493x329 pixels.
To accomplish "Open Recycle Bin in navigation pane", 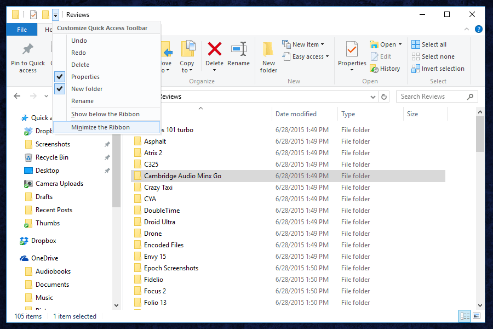I will click(x=52, y=157).
